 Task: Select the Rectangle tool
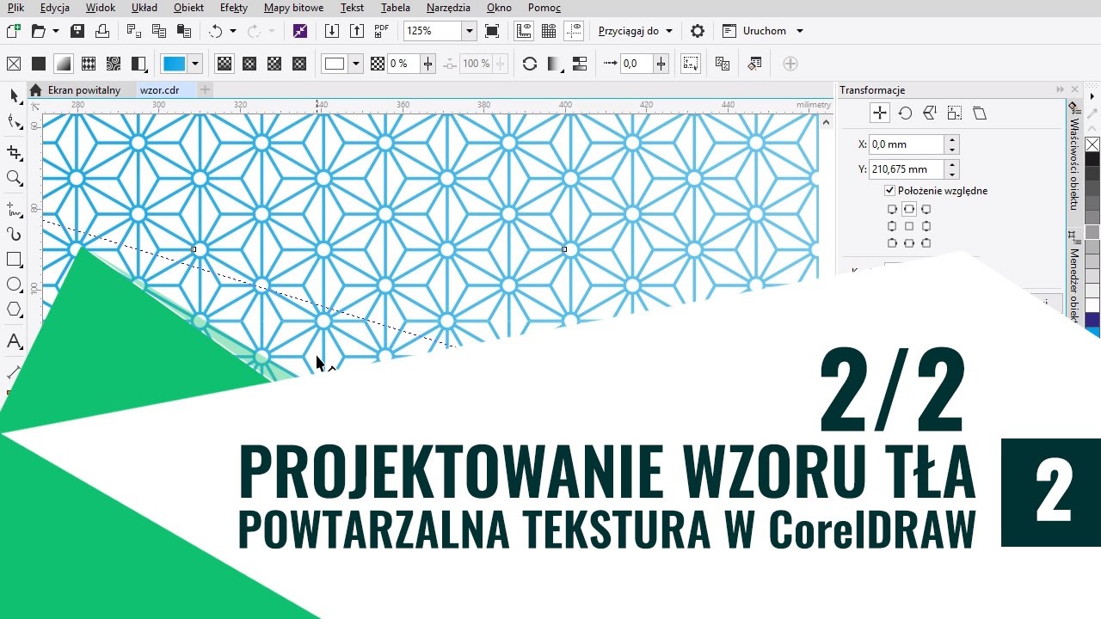pos(14,259)
